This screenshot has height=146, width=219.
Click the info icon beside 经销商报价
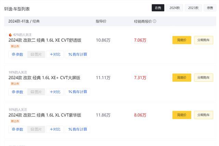click(x=154, y=21)
